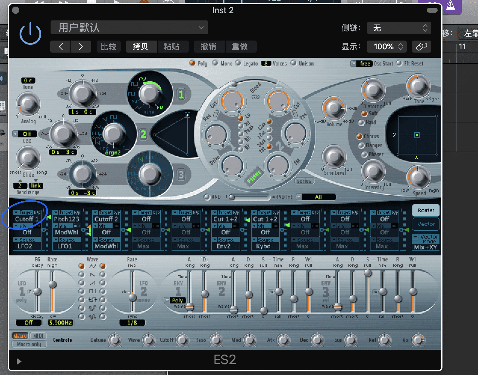The height and width of the screenshot is (375, 478).
Task: Select the MIDI controls tab
Action: pos(38,336)
